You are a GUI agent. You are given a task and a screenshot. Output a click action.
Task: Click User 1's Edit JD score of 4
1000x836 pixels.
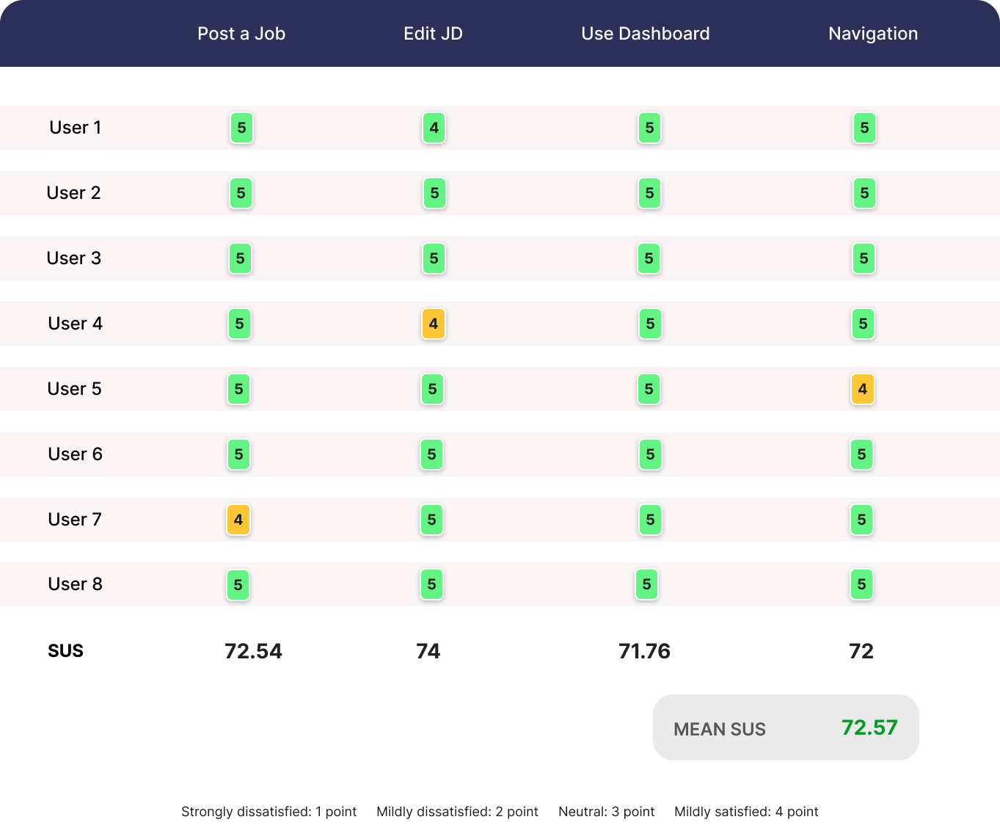[x=434, y=128]
